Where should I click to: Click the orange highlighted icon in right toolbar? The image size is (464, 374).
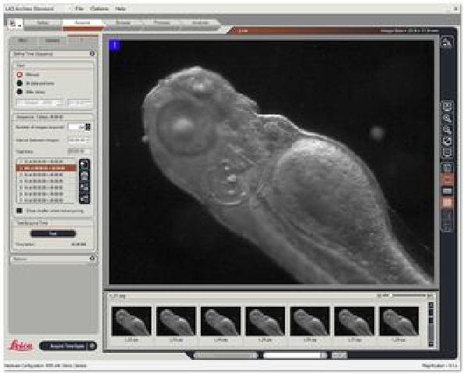(447, 179)
